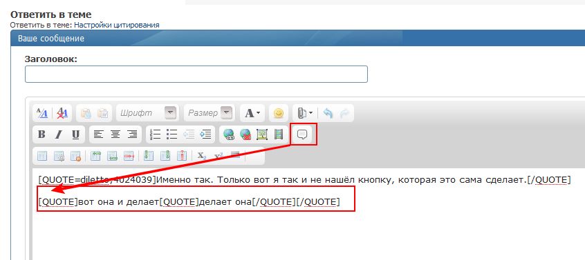Toggle italic formatting
The image size is (585, 260).
(x=59, y=134)
